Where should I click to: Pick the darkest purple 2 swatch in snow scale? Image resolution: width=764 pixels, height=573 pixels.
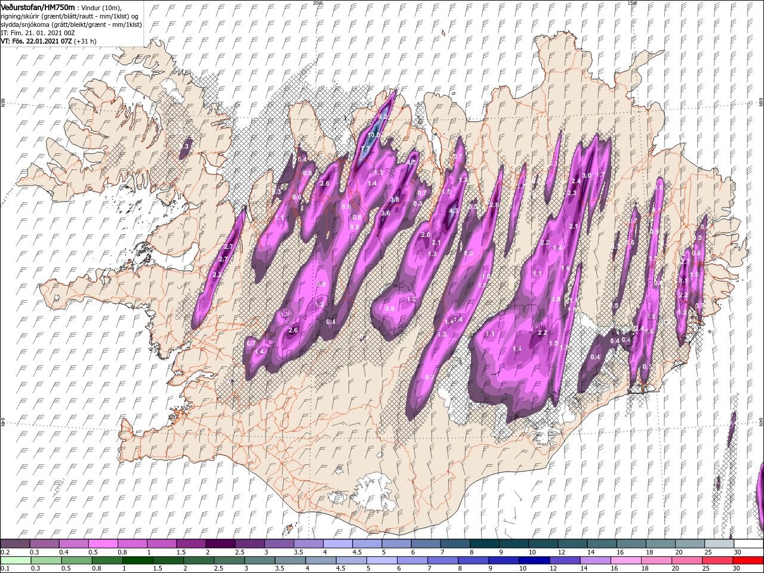220,543
